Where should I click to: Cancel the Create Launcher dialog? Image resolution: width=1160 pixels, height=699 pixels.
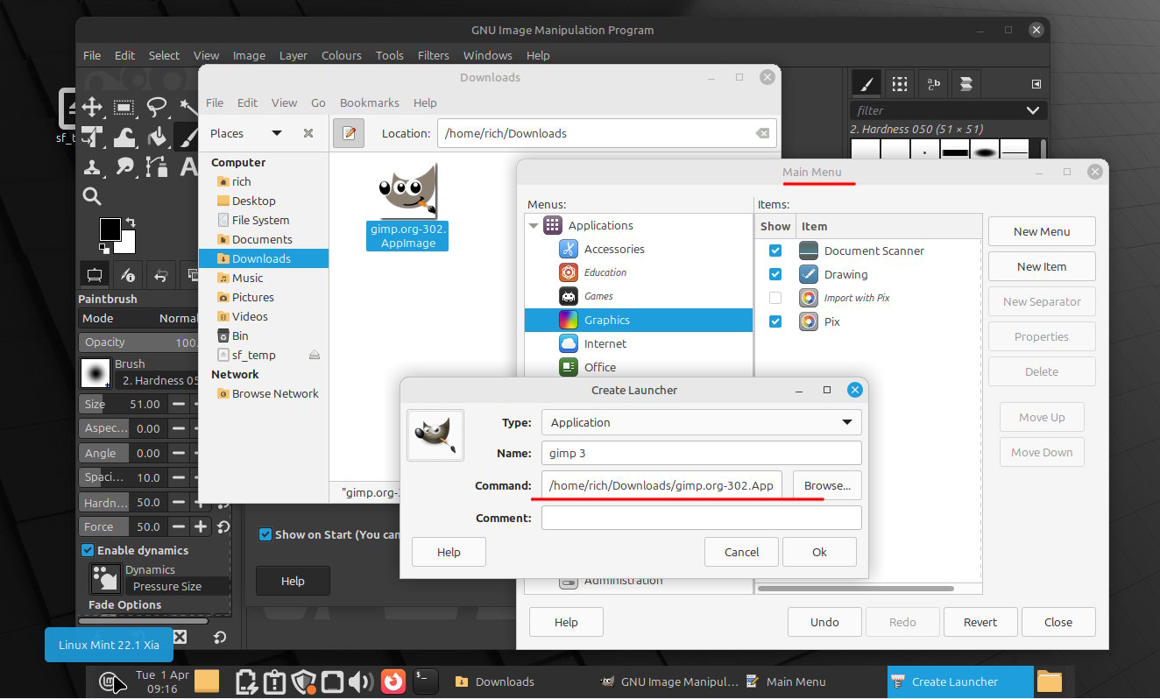[x=742, y=552]
